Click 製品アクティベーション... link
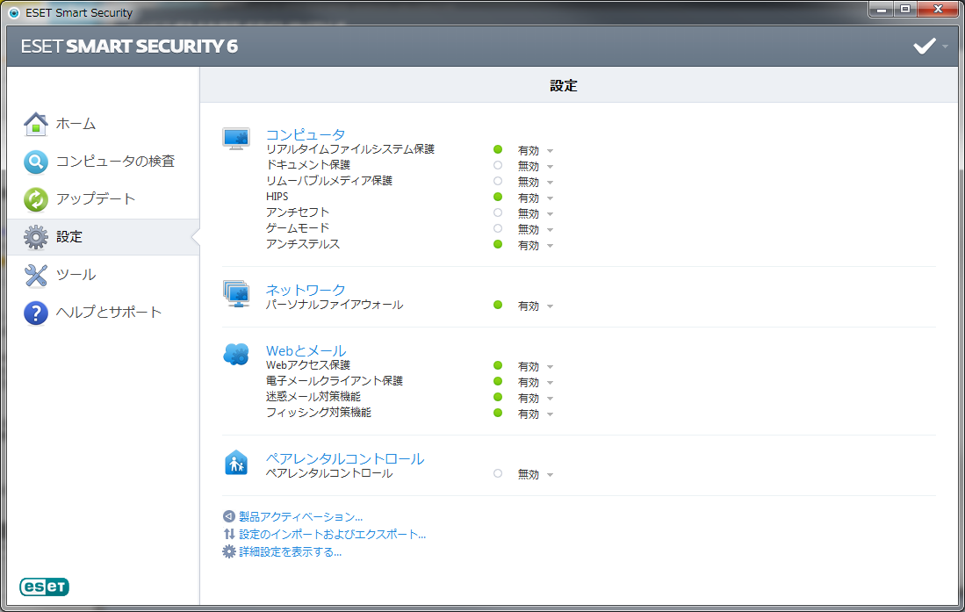Viewport: 965px width, 612px height. (300, 516)
